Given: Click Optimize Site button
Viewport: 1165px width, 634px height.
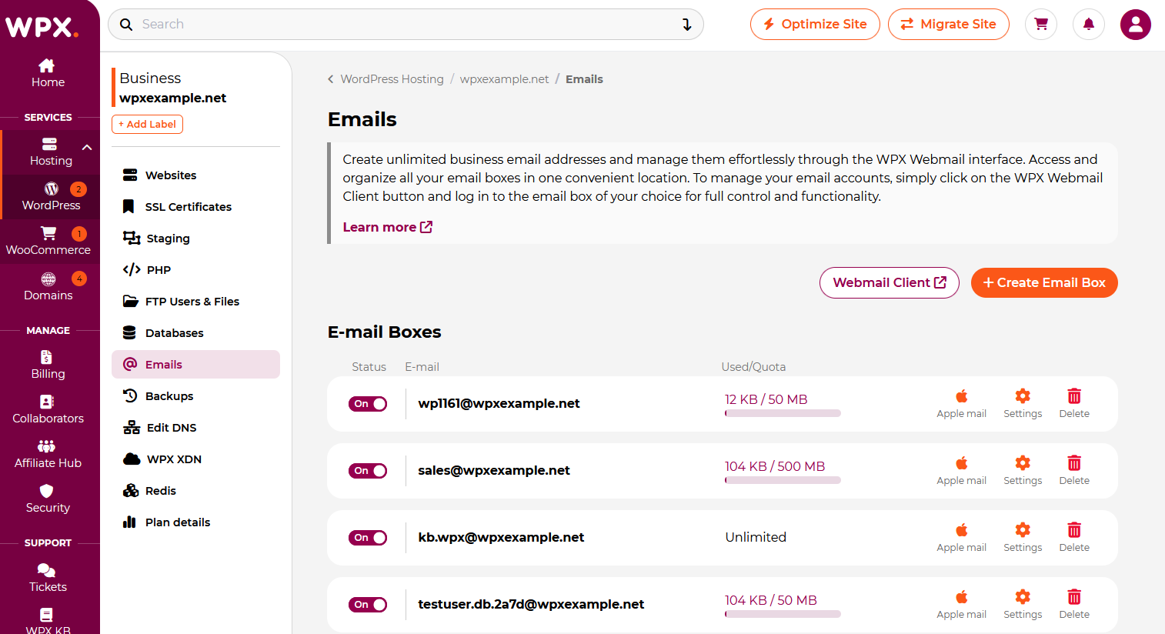Looking at the screenshot, I should coord(815,25).
